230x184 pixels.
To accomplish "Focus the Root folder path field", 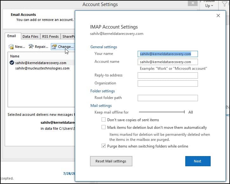I will pyautogui.click(x=168, y=98).
